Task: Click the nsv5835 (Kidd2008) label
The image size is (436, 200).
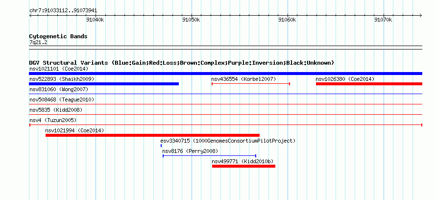Action: pyautogui.click(x=56, y=110)
